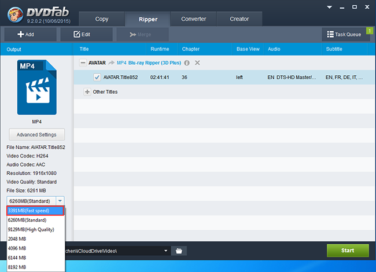This screenshot has width=376, height=272.
Task: Show info for the AVATAR source
Action: pyautogui.click(x=187, y=63)
